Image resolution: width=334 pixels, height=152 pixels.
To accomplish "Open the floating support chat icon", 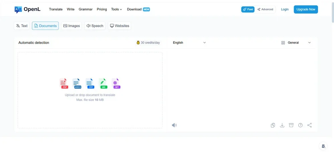I will [323, 146].
